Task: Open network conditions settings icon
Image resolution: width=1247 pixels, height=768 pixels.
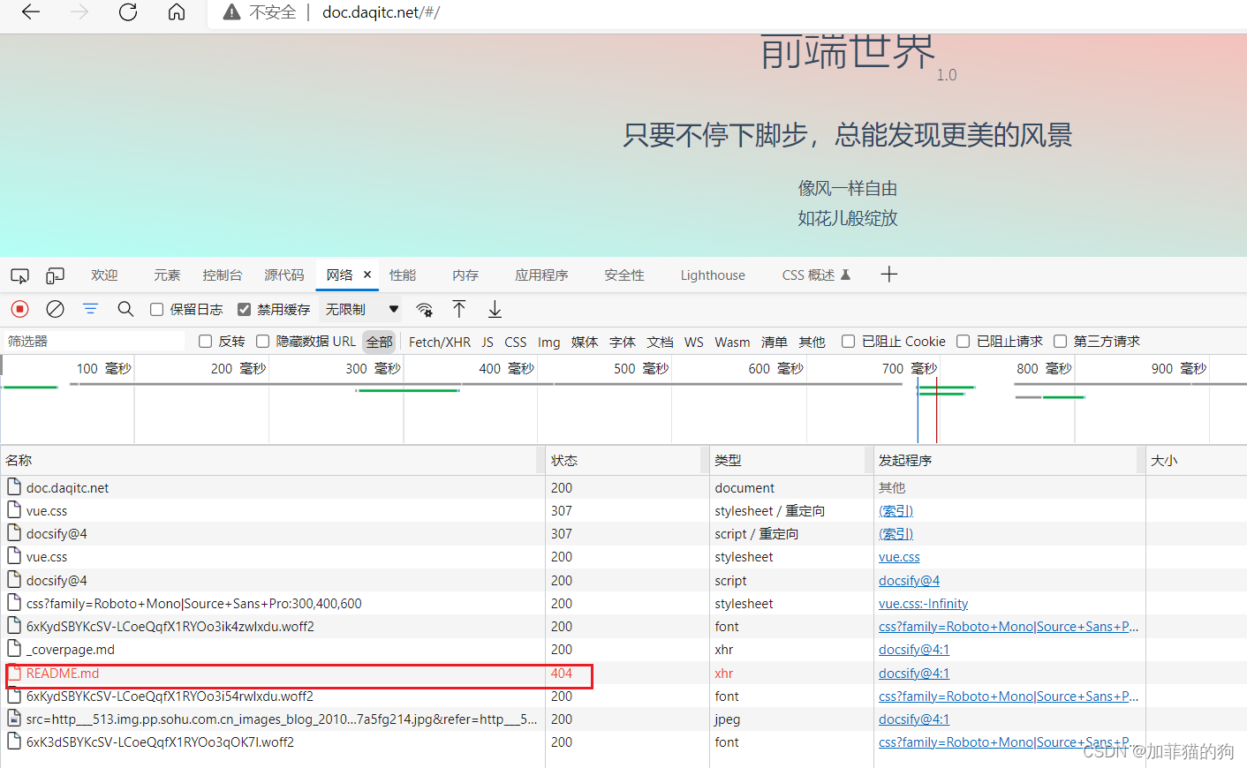Action: click(425, 309)
